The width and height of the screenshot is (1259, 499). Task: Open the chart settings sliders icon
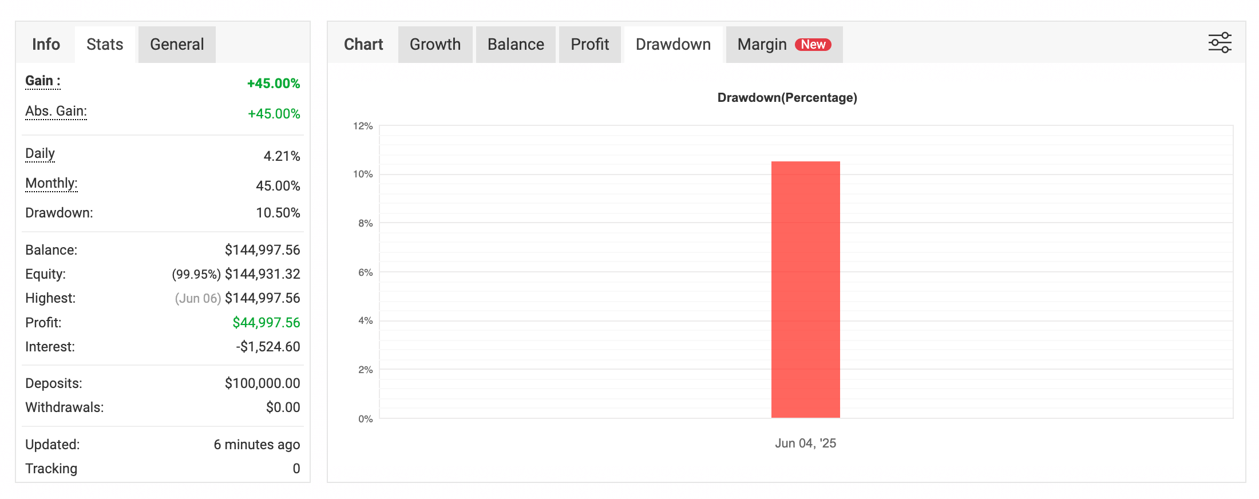click(1220, 43)
